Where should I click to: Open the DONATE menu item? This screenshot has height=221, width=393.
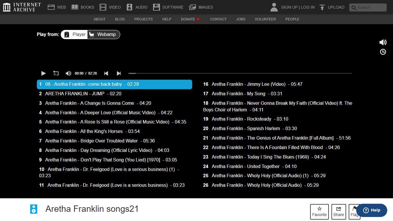coord(190,19)
